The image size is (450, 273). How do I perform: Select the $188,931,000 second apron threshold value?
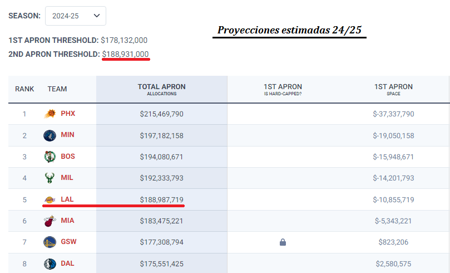coord(125,54)
